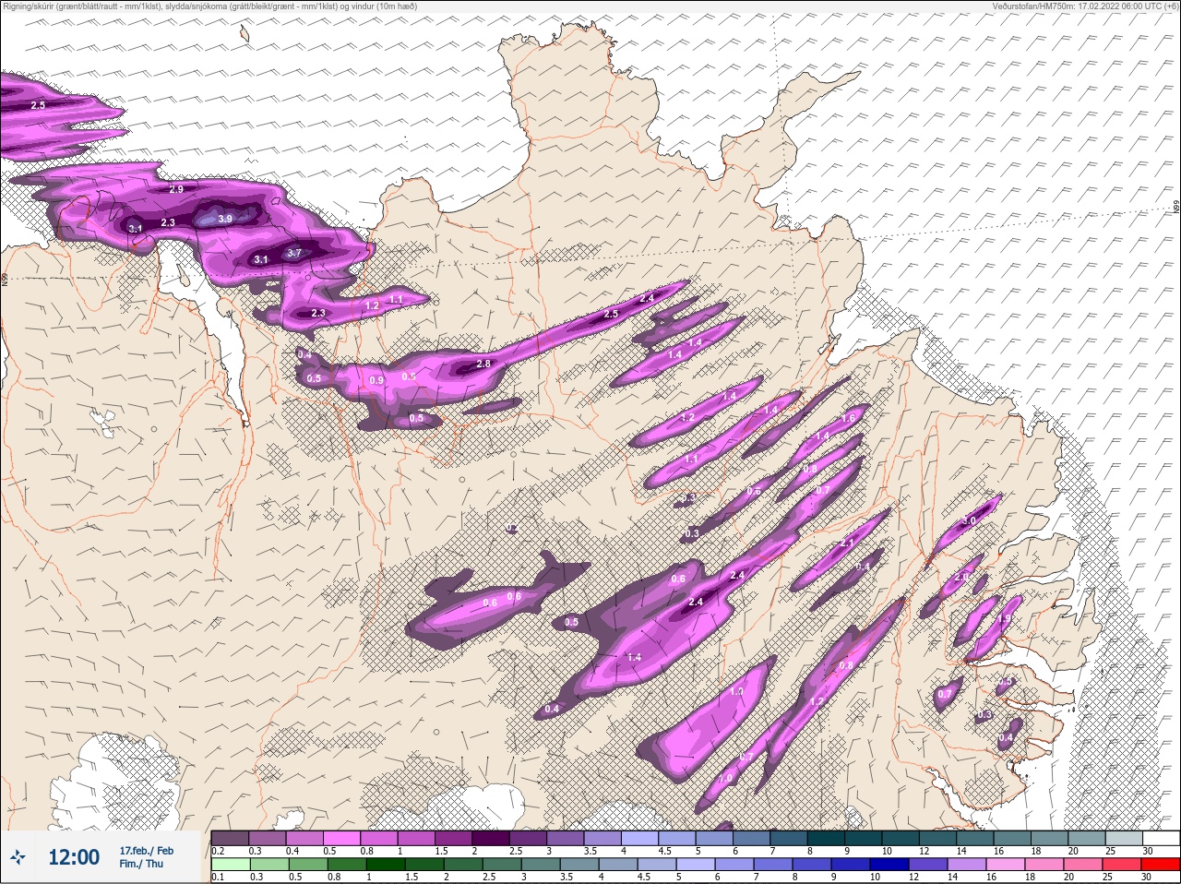Click the Veðurstofan compass logo icon

pyautogui.click(x=18, y=857)
